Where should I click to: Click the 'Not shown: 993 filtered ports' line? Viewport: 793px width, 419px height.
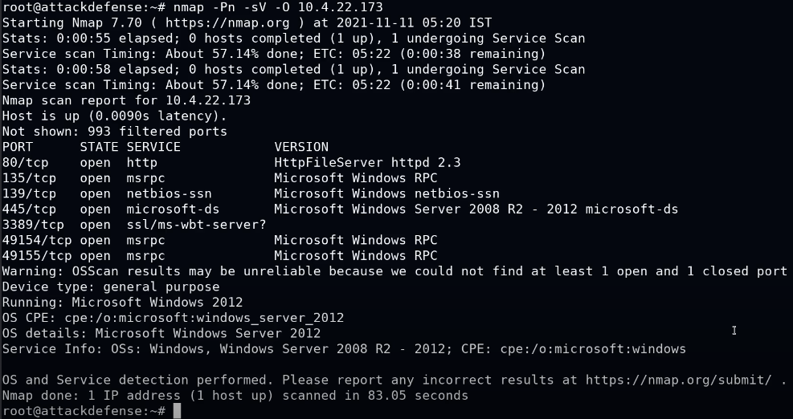[114, 132]
